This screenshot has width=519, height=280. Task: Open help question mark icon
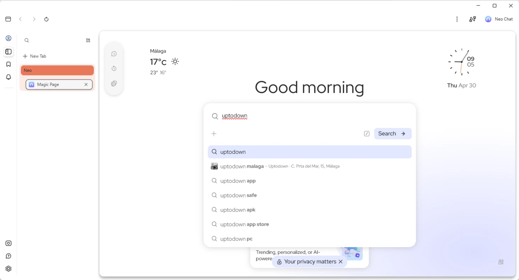[x=9, y=256]
